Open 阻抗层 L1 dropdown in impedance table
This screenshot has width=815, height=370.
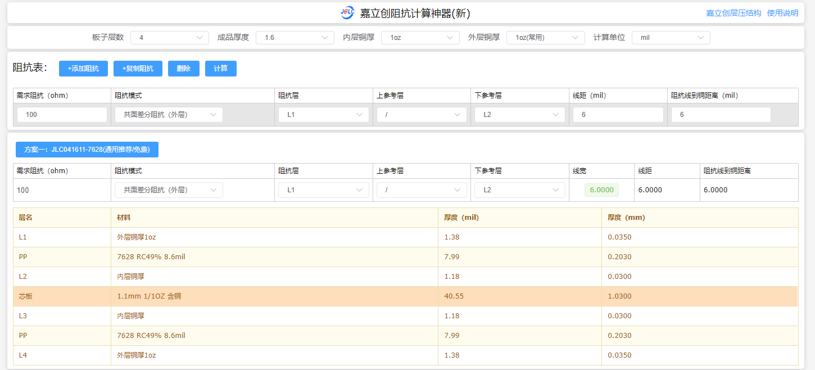tap(324, 115)
